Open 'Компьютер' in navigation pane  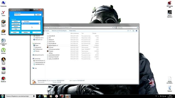(37, 59)
